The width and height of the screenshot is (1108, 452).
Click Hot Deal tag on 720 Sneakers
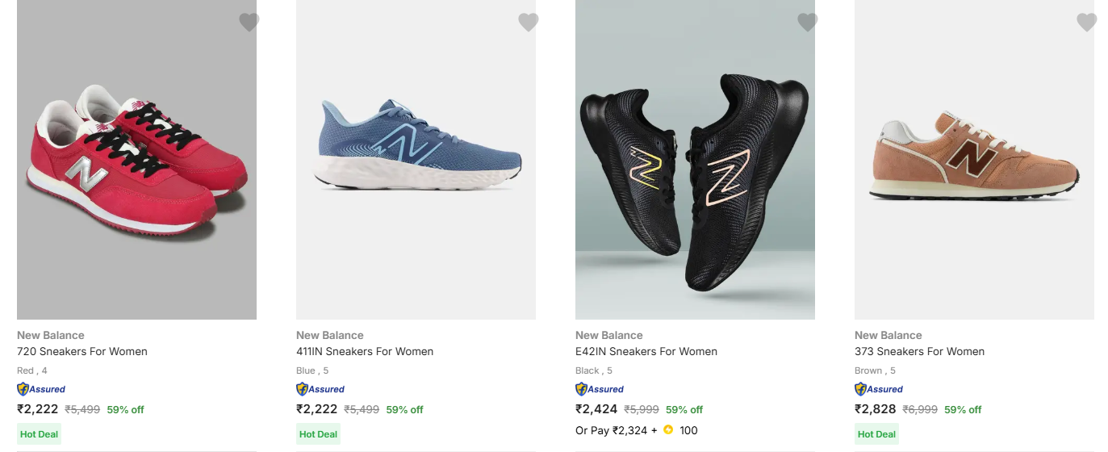point(39,434)
